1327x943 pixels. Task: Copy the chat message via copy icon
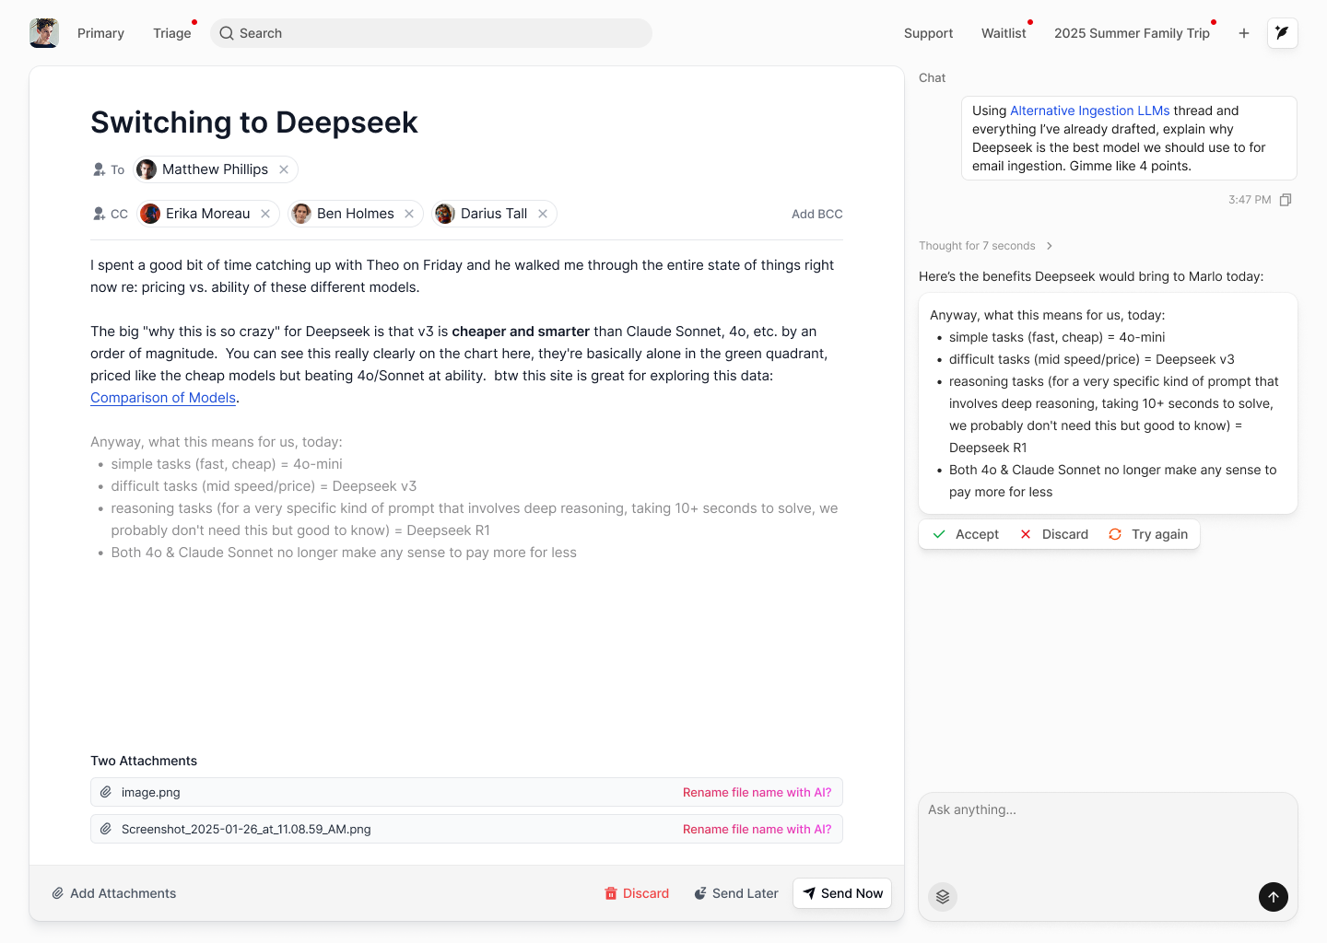tap(1286, 200)
